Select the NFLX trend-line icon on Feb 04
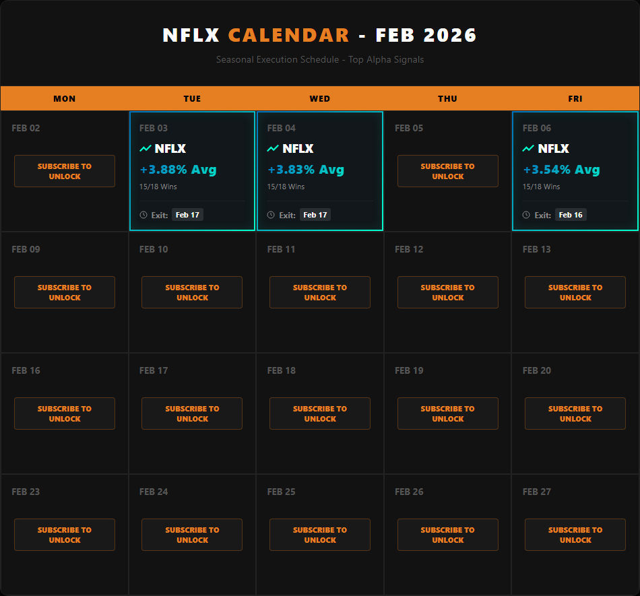The image size is (640, 596). [x=271, y=148]
